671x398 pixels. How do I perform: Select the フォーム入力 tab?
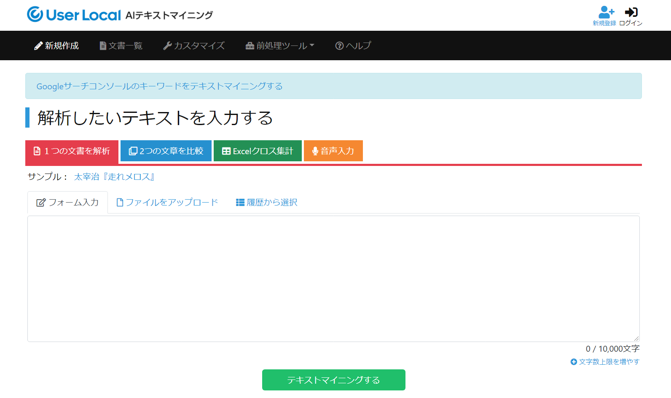click(67, 203)
